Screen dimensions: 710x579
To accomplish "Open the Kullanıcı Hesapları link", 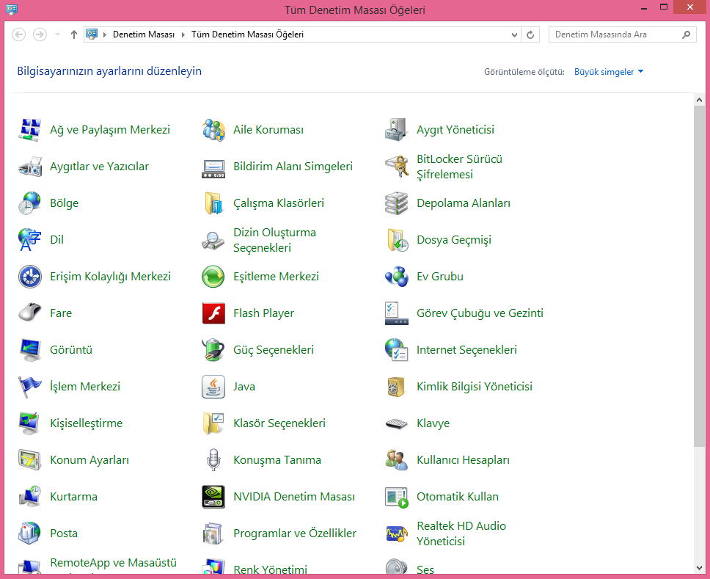I will point(463,460).
